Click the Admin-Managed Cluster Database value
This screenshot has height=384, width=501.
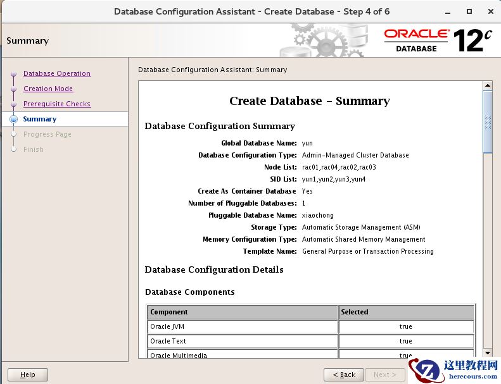tap(355, 155)
